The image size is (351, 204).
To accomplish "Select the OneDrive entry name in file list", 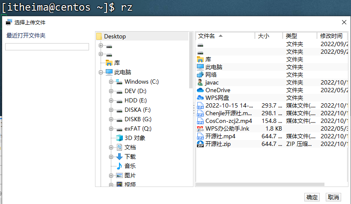I will pyautogui.click(x=218, y=90).
